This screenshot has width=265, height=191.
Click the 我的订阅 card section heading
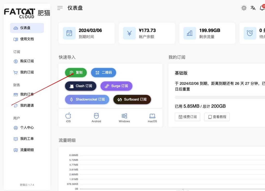(x=177, y=57)
